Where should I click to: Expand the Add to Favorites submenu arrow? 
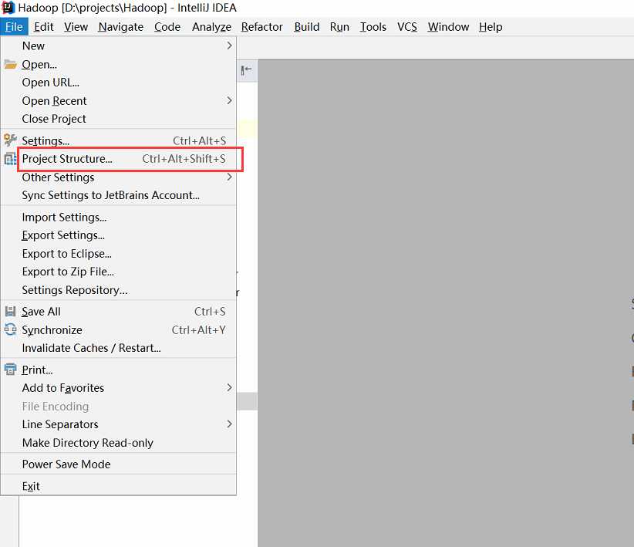229,387
